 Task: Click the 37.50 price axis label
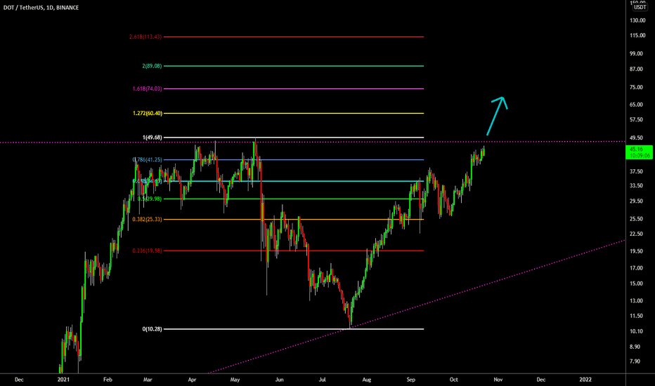(x=636, y=171)
